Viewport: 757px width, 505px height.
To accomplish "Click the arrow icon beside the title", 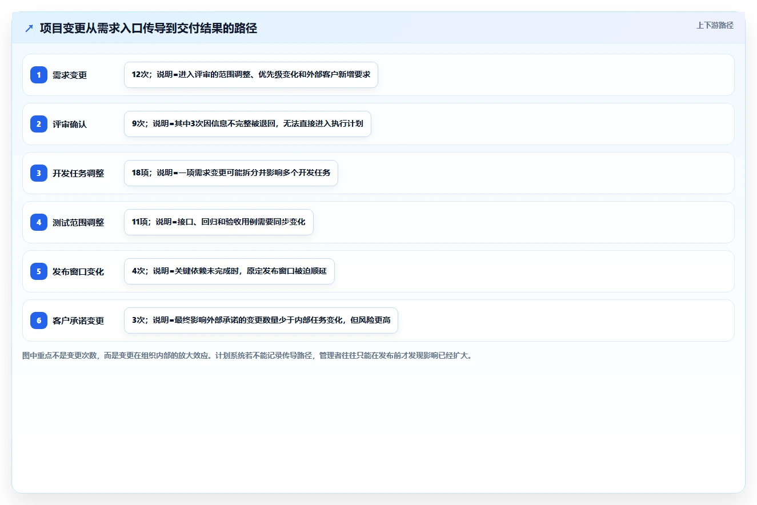I will tap(29, 28).
